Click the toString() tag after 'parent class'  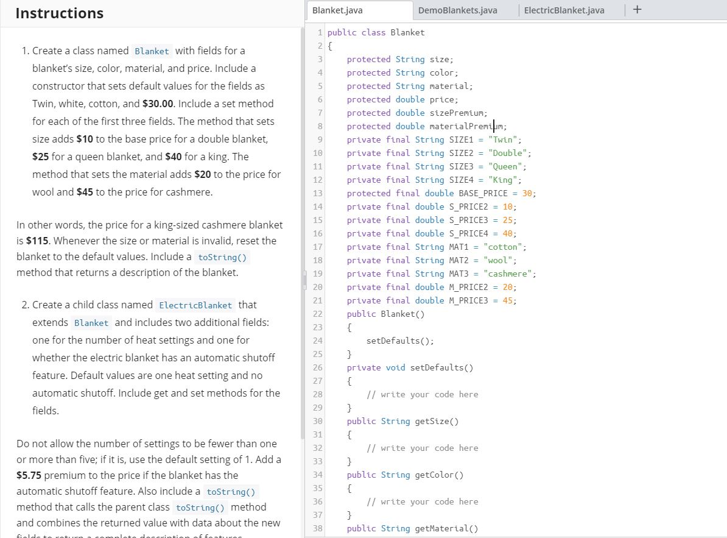200,508
